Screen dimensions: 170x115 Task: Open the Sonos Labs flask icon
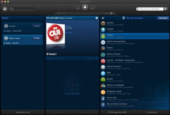(103, 99)
